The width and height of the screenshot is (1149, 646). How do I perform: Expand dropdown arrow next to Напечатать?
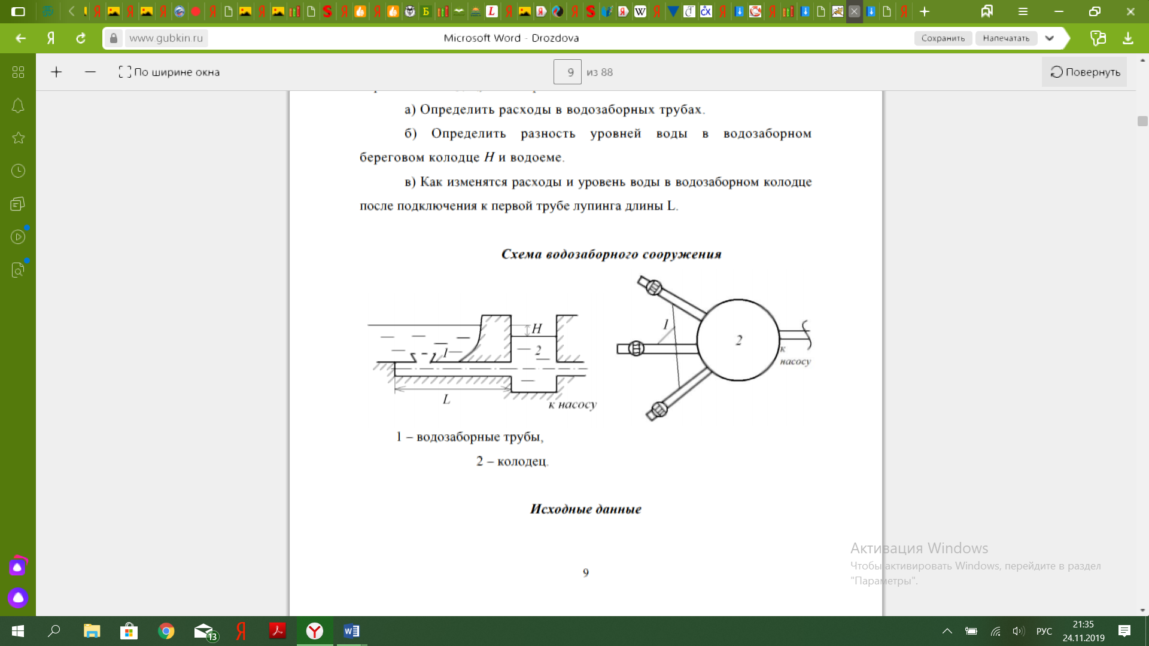1050,38
